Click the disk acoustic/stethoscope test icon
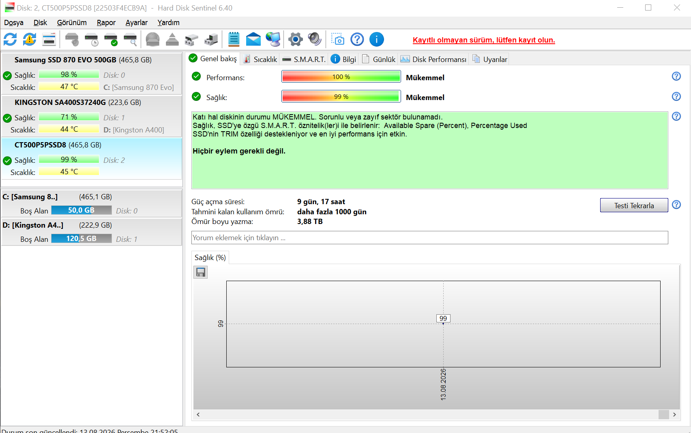Viewport: 691px width, 433px height. [x=72, y=39]
